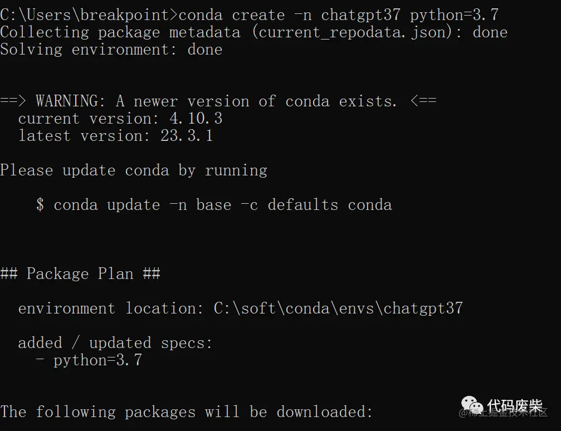Click the Collecting package metadata line
Image resolution: width=561 pixels, height=431 pixels.
253,32
